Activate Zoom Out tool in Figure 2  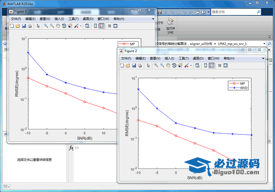pos(162,65)
